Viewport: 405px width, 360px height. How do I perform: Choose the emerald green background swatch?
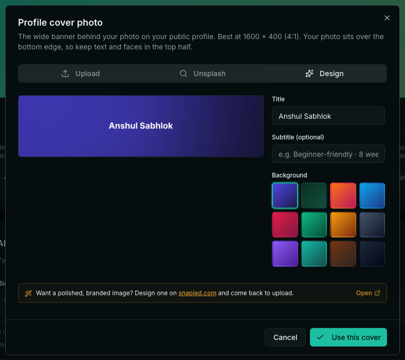[x=314, y=225]
